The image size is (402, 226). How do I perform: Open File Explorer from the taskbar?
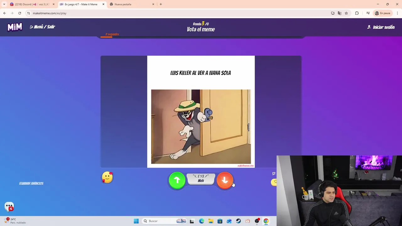(210, 221)
